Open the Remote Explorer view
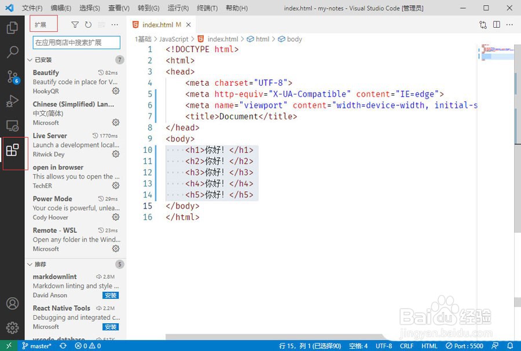Image resolution: width=521 pixels, height=351 pixels. pyautogui.click(x=12, y=126)
